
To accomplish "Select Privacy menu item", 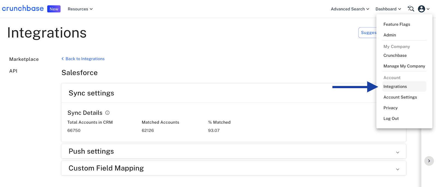I will pos(390,108).
